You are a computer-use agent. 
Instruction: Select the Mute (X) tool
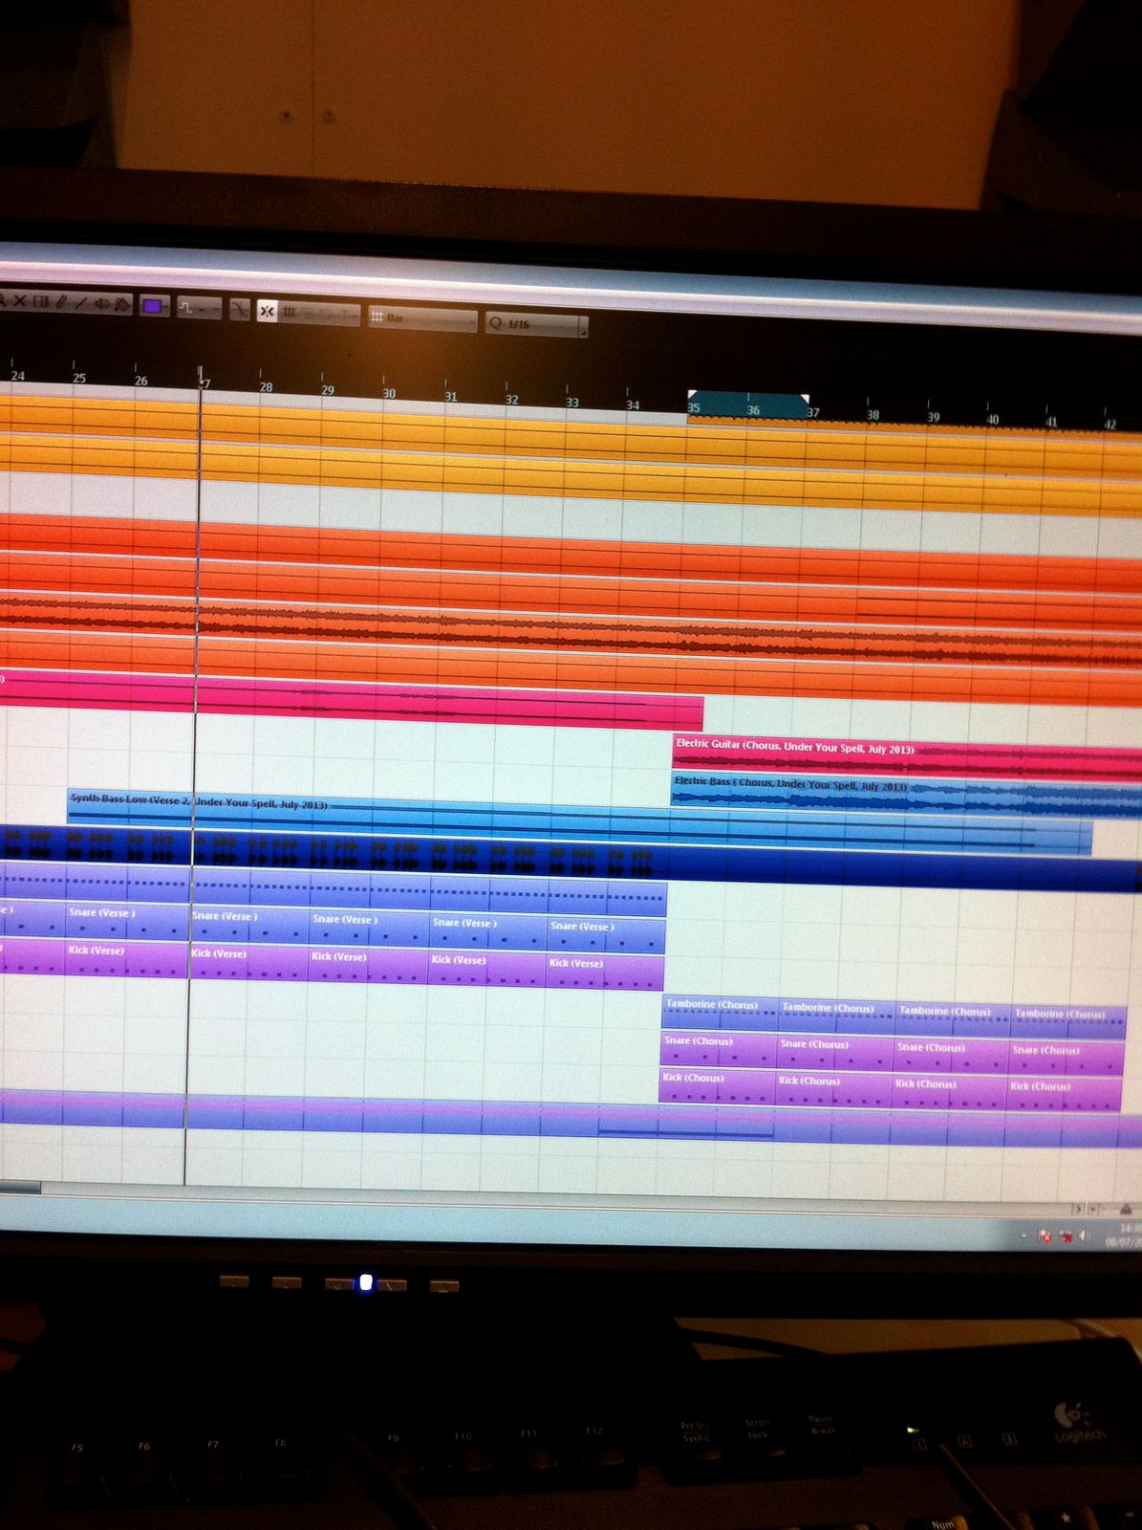tap(19, 302)
